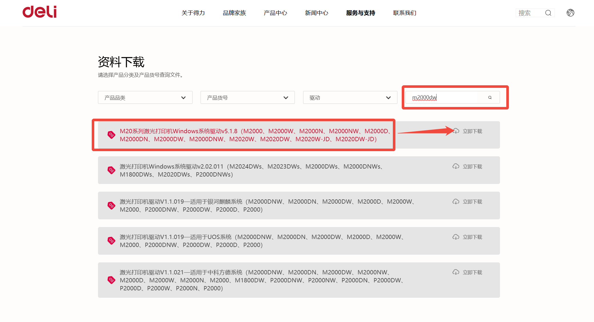This screenshot has height=322, width=594.
Task: Click the deli logo
Action: click(x=39, y=12)
